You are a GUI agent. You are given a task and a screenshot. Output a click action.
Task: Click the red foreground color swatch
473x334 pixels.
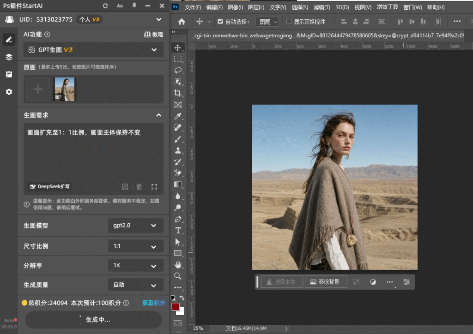tap(175, 307)
